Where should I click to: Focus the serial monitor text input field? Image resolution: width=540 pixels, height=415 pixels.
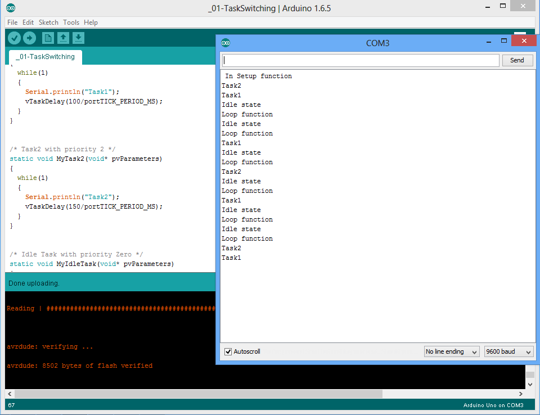[x=360, y=60]
